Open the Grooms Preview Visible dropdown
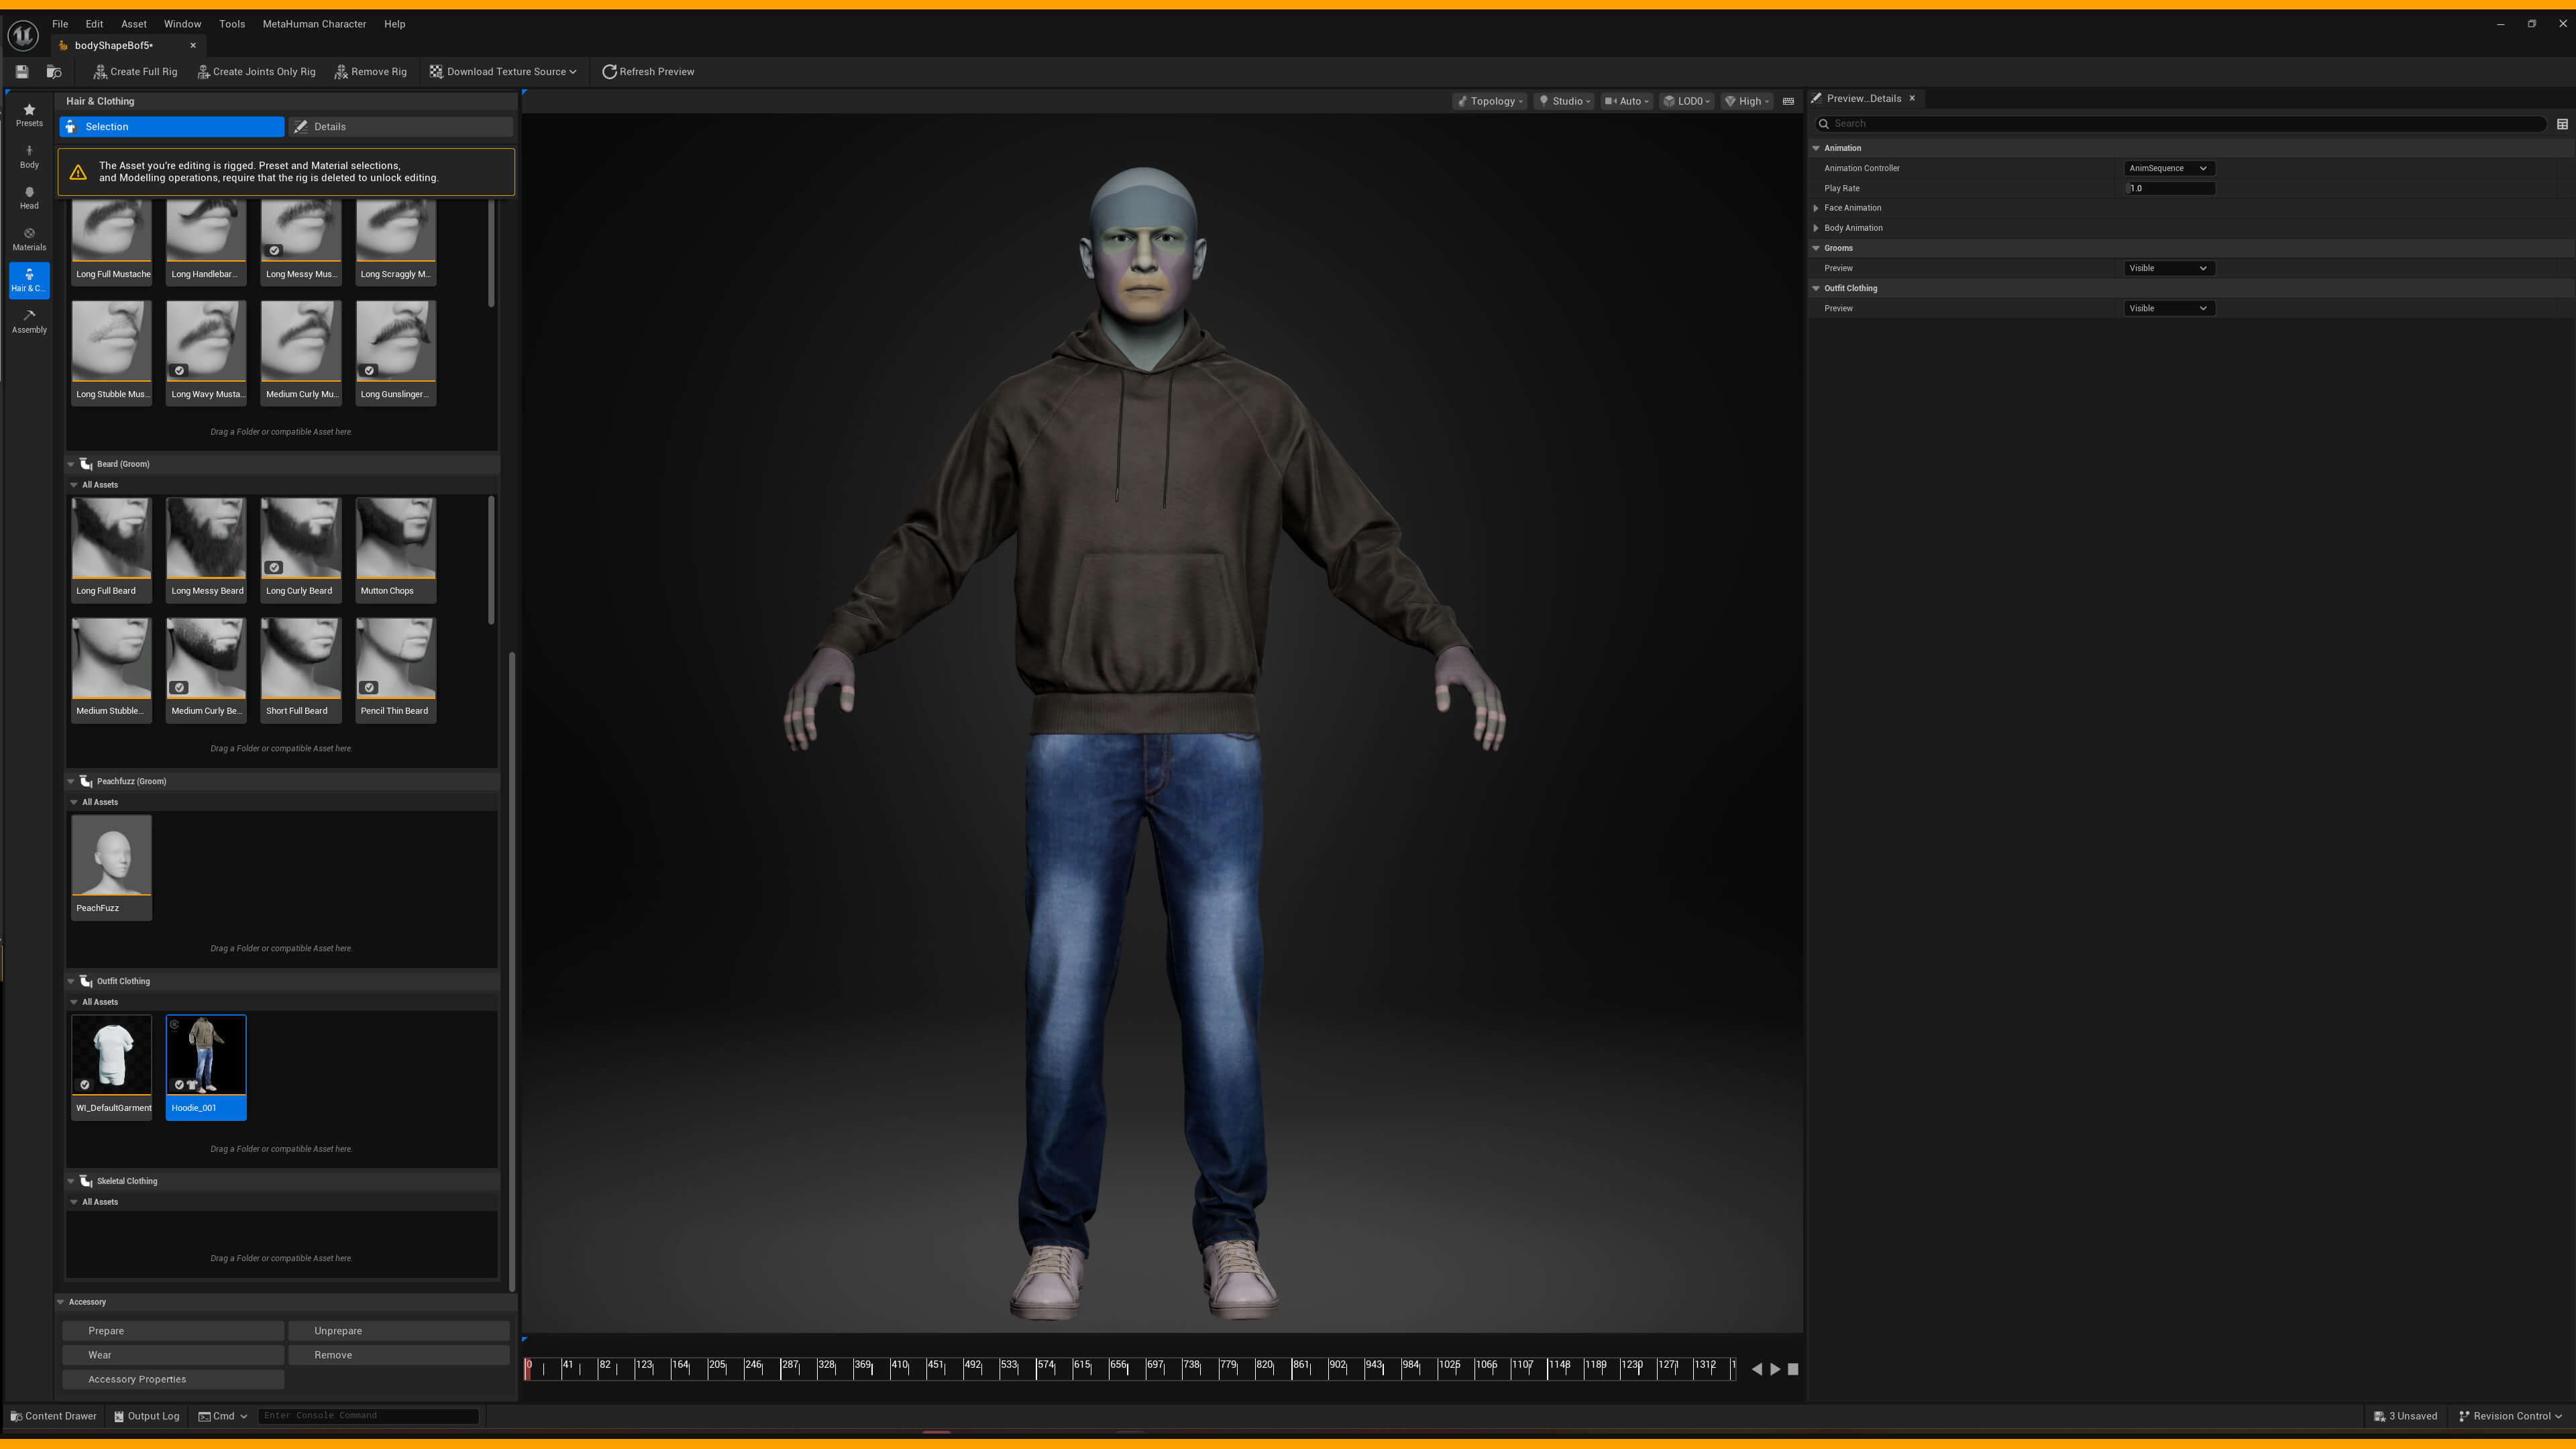Screen dimensions: 2576x1449 (2168, 268)
